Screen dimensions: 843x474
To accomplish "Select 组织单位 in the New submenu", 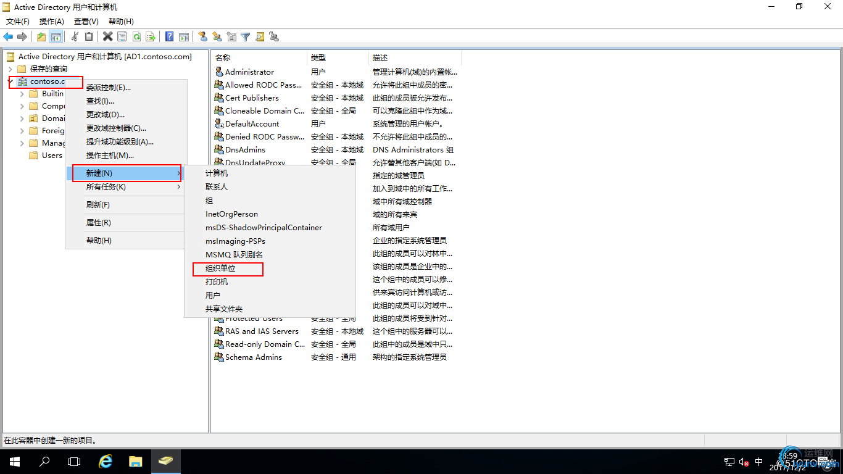I will point(270,268).
